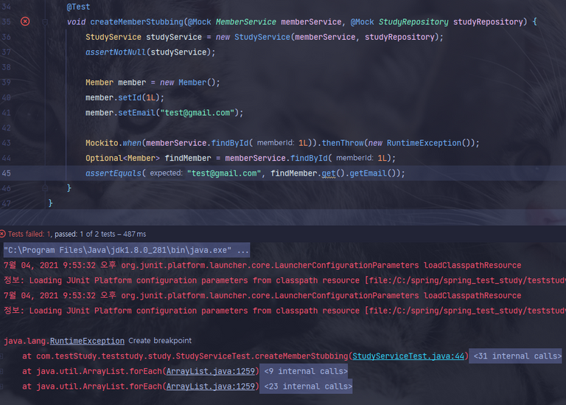Collapse the fold marker on line 46
566x405 pixels.
45,188
